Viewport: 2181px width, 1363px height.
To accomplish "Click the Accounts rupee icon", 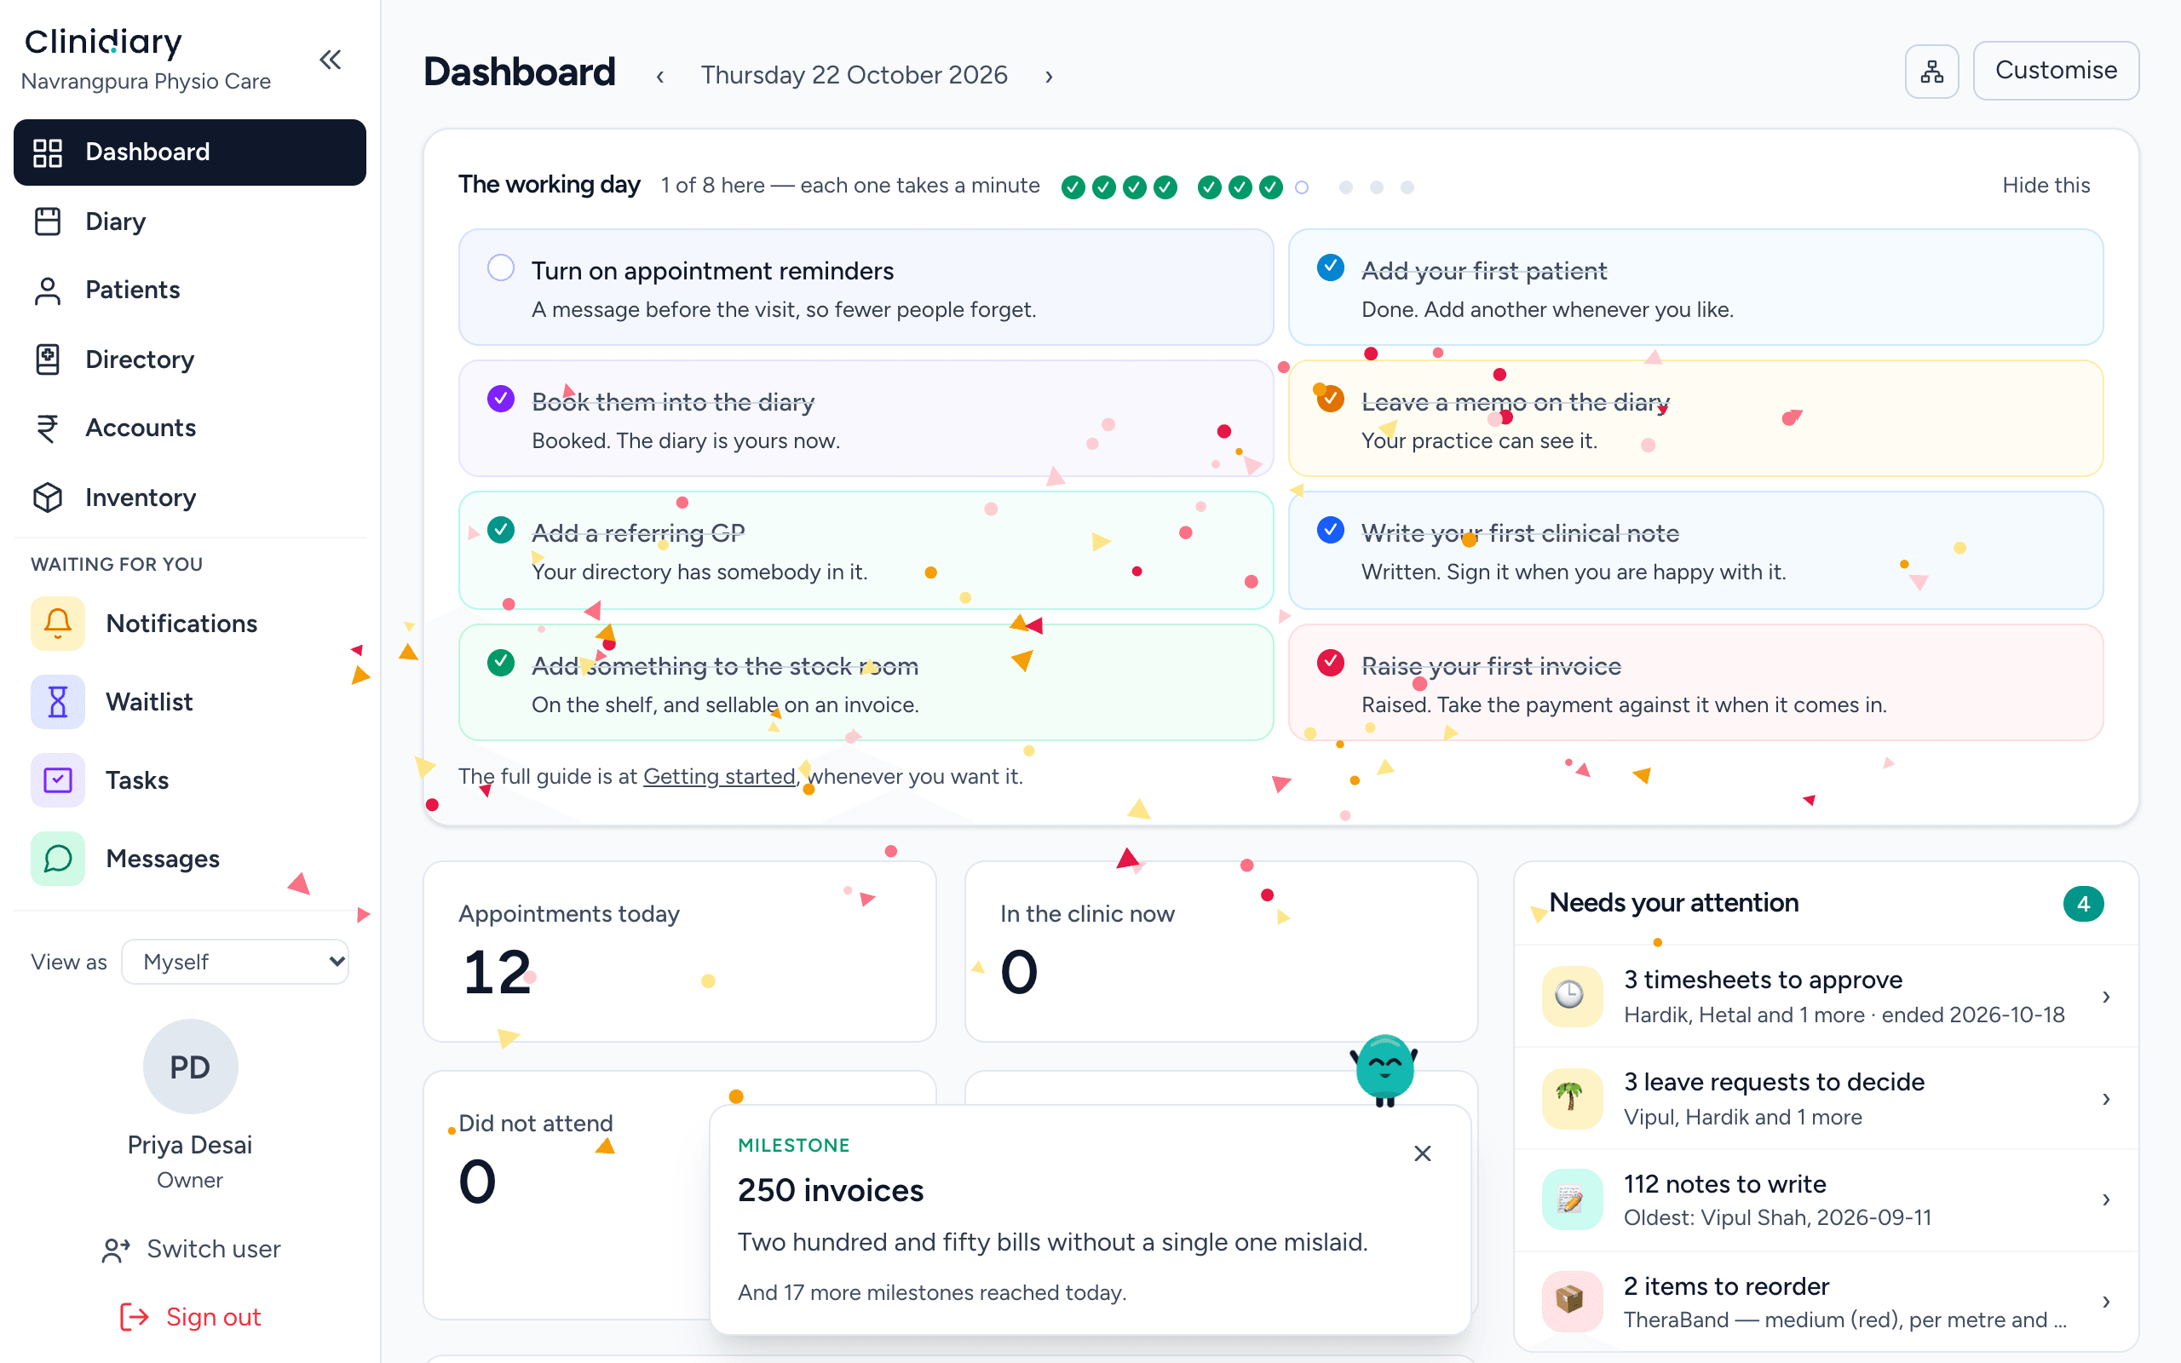I will 48,428.
